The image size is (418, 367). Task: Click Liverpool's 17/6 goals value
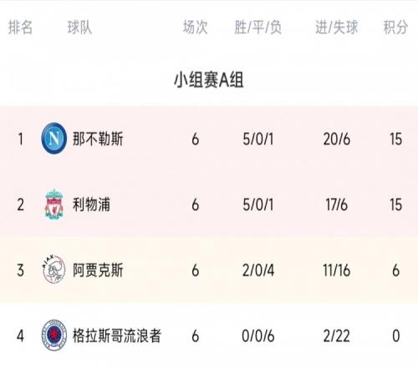tap(337, 204)
